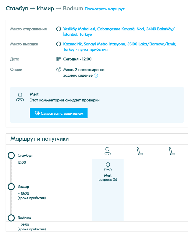Click the 'Опции' label
This screenshot has width=191, height=233.
click(x=16, y=70)
